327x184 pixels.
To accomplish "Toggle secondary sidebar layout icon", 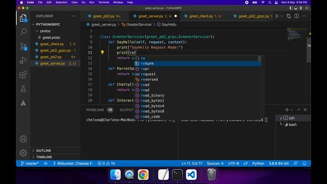I will coord(300,8).
